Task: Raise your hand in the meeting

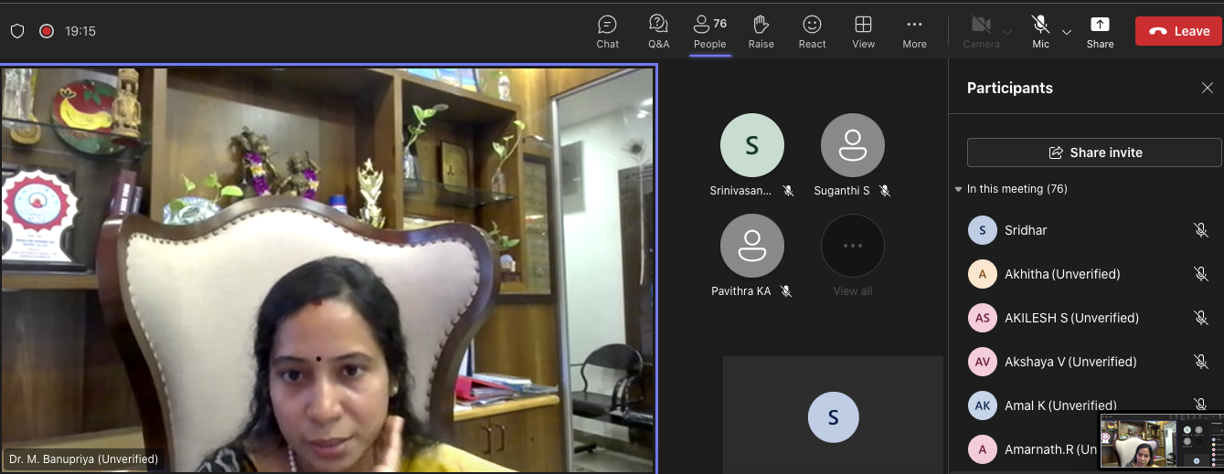Action: (761, 31)
